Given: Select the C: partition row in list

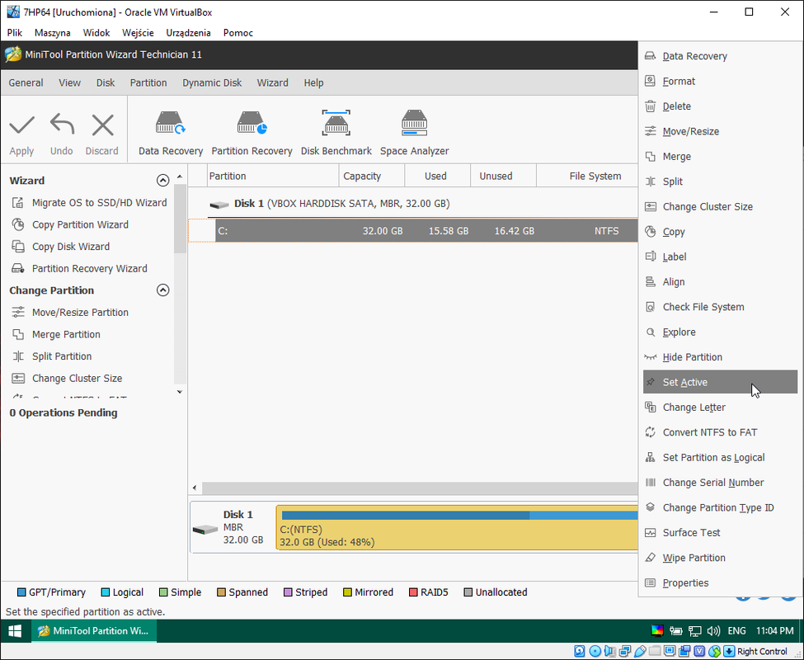Looking at the screenshot, I should click(x=413, y=231).
